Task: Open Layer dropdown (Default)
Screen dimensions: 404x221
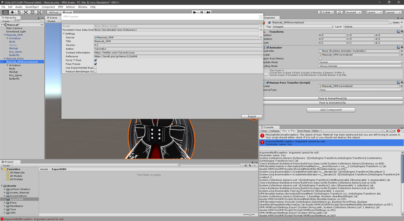Action: tap(373, 26)
